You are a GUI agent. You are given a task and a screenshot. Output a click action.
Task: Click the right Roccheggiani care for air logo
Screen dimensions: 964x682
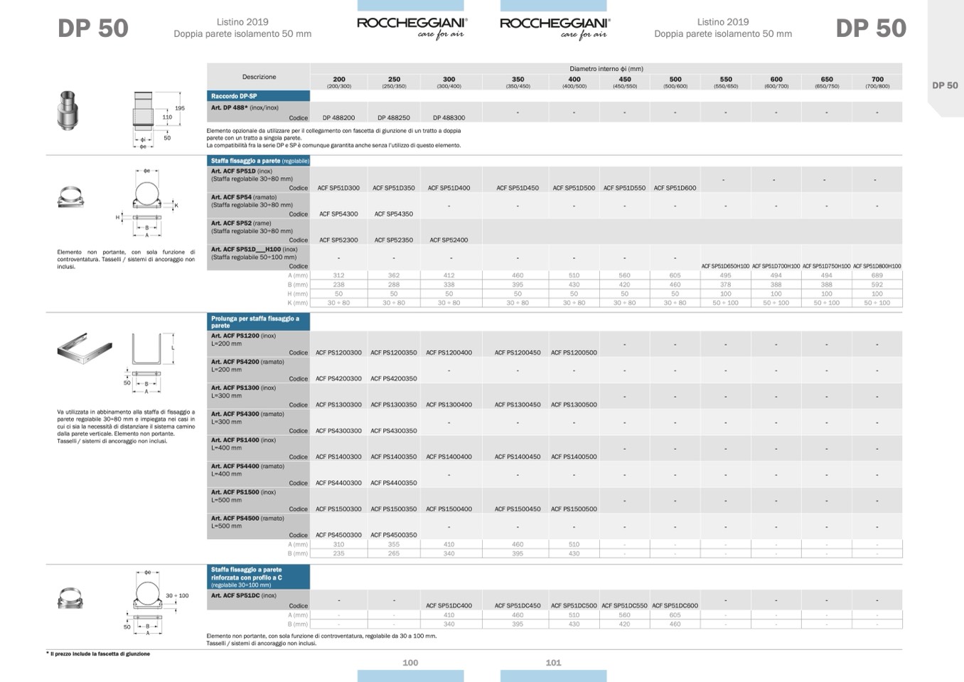click(x=554, y=27)
